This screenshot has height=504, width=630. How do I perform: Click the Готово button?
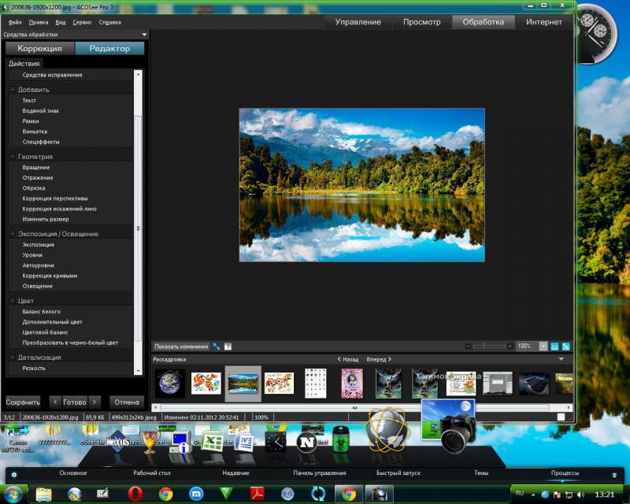[74, 402]
